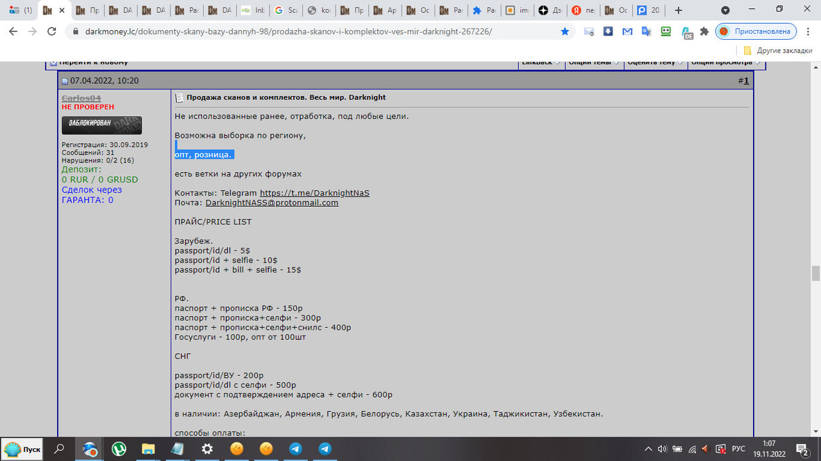The image size is (821, 461).
Task: View site security info padlock icon
Action: click(x=76, y=31)
